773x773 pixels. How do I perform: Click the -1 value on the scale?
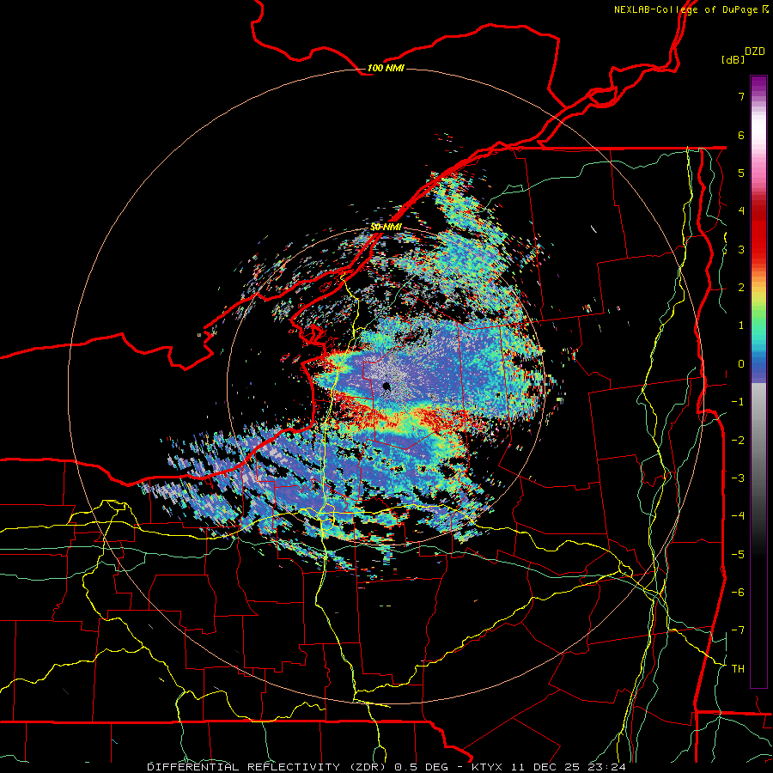click(x=738, y=402)
